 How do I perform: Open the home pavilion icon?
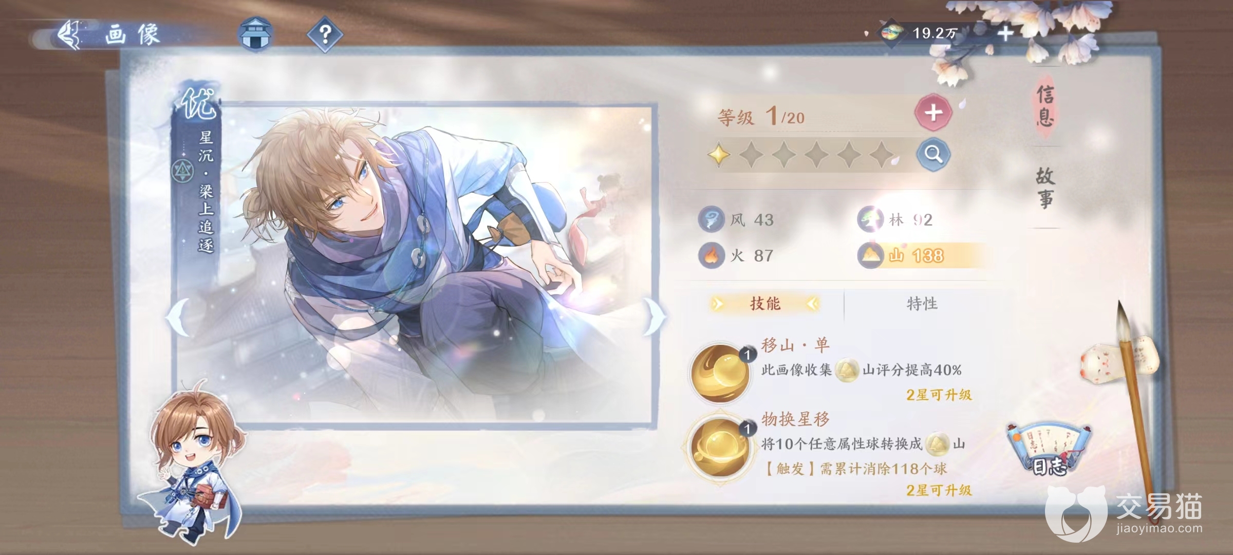(x=255, y=34)
